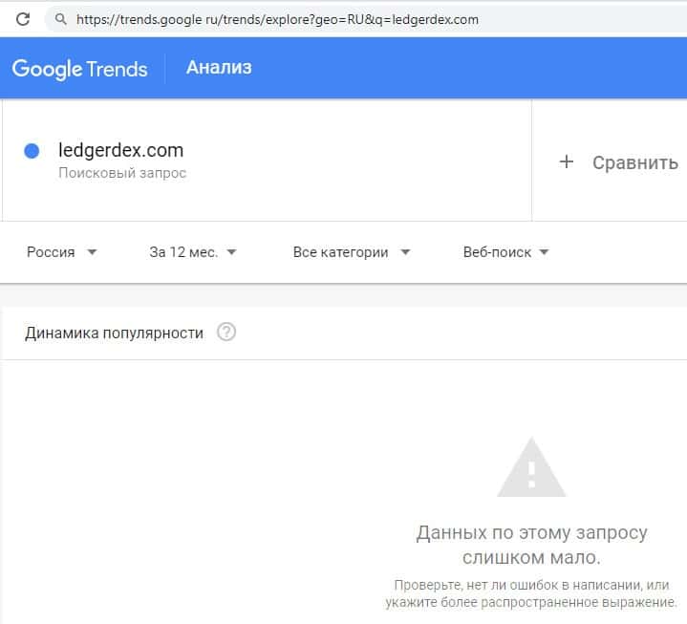The width and height of the screenshot is (687, 624).
Task: Expand the Веб-поиск search type dropdown
Action: (505, 252)
